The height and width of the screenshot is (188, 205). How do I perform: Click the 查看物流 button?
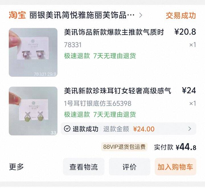[x=84, y=167]
